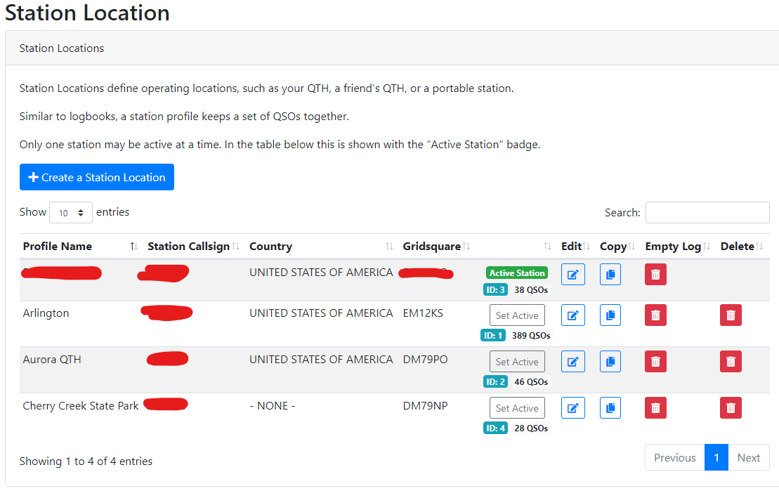779x491 pixels.
Task: Edit the currently active station profile
Action: point(572,274)
